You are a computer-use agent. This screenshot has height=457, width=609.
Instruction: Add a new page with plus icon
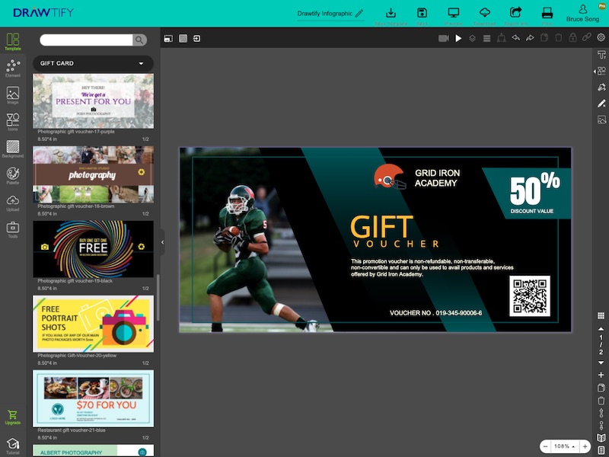601,375
